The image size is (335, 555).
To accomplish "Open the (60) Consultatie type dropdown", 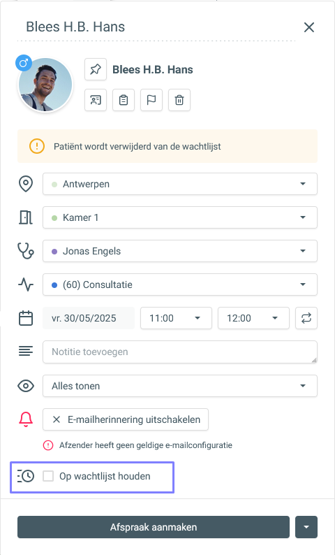I will point(180,284).
